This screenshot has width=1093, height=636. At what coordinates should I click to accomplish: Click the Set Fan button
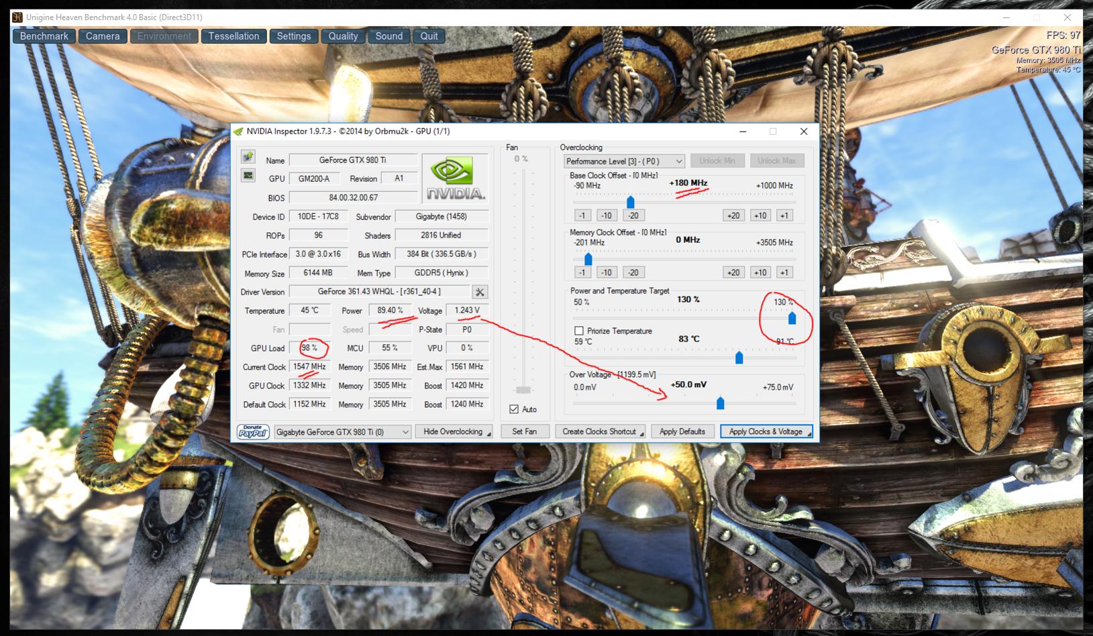point(525,431)
